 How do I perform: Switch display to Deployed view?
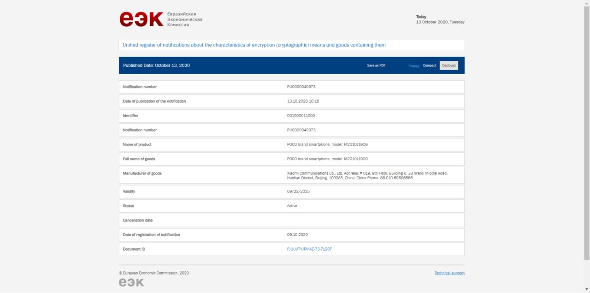(x=449, y=65)
